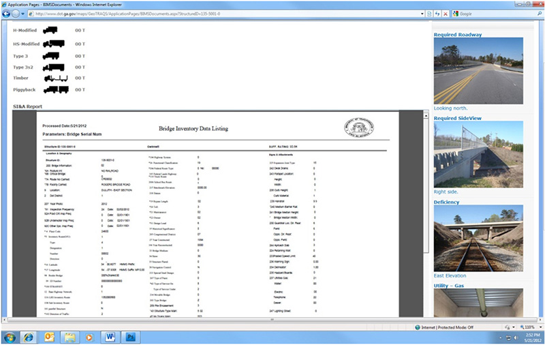
Task: Open Windows Explorer folder from taskbar
Action: point(69,337)
